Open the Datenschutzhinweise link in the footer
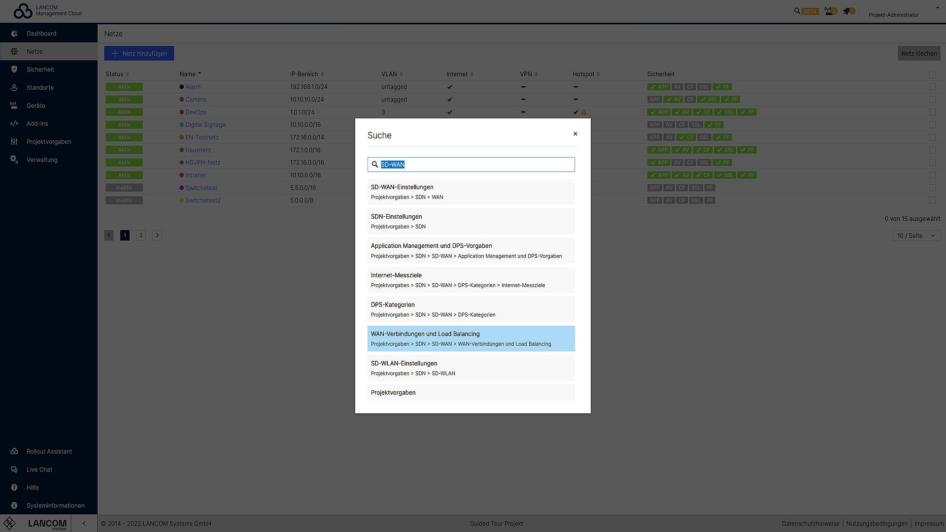946x532 pixels. pos(810,524)
